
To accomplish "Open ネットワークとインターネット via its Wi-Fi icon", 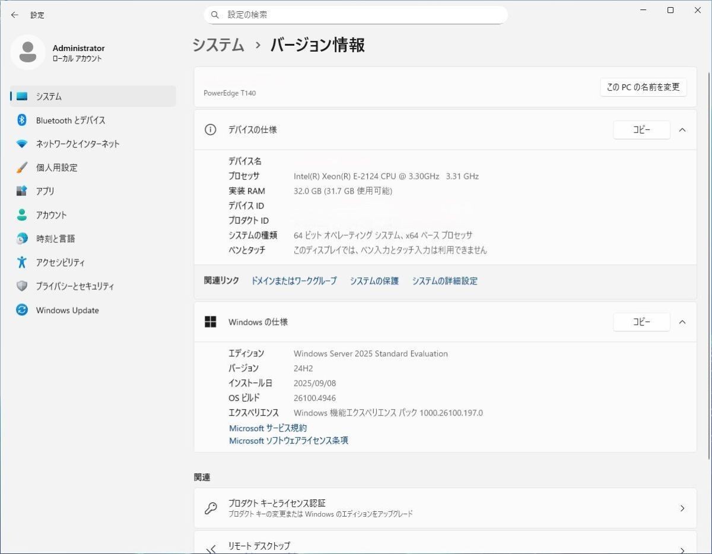I will (22, 144).
